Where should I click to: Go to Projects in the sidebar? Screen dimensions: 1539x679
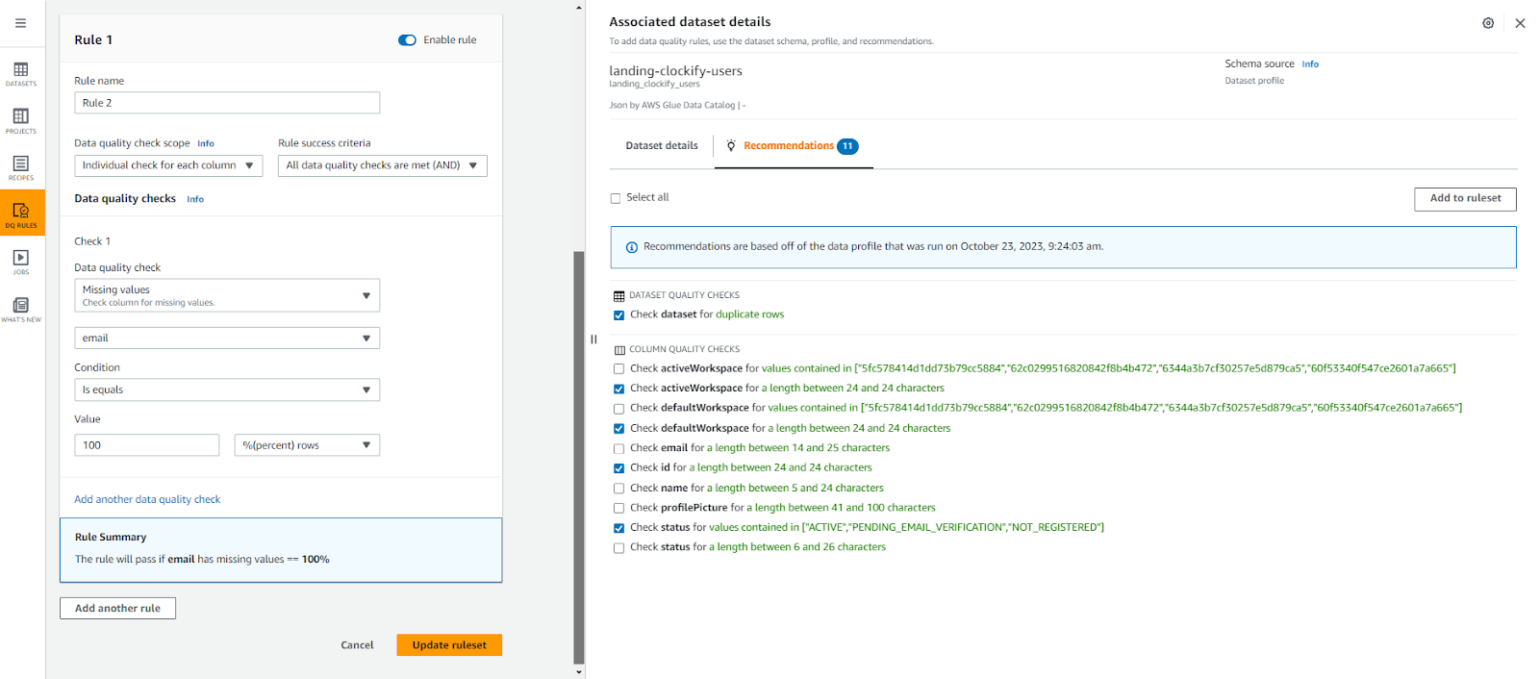coord(21,120)
